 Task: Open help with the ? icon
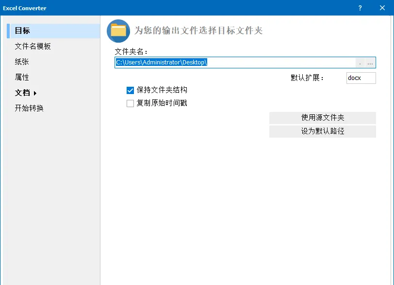pos(360,8)
